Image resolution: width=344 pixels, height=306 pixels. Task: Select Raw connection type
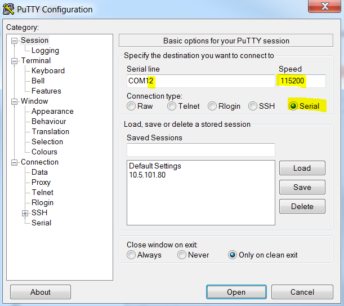[x=131, y=106]
